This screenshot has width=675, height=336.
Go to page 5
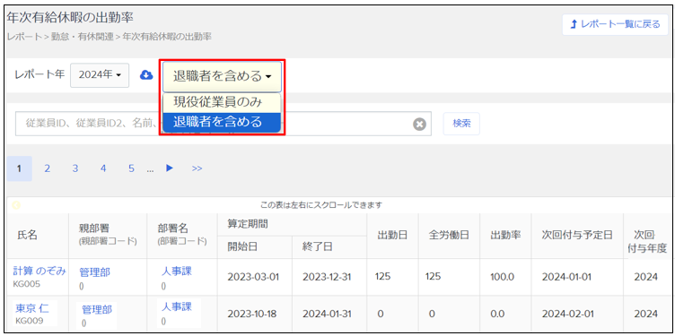click(x=131, y=168)
